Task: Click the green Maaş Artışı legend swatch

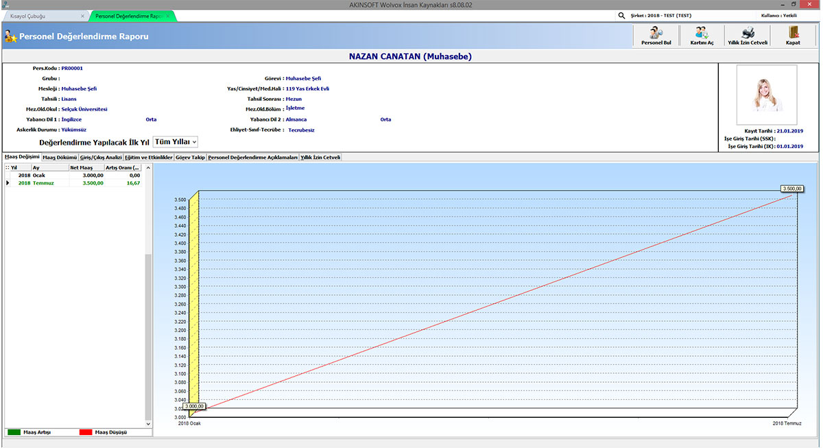Action: (14, 432)
